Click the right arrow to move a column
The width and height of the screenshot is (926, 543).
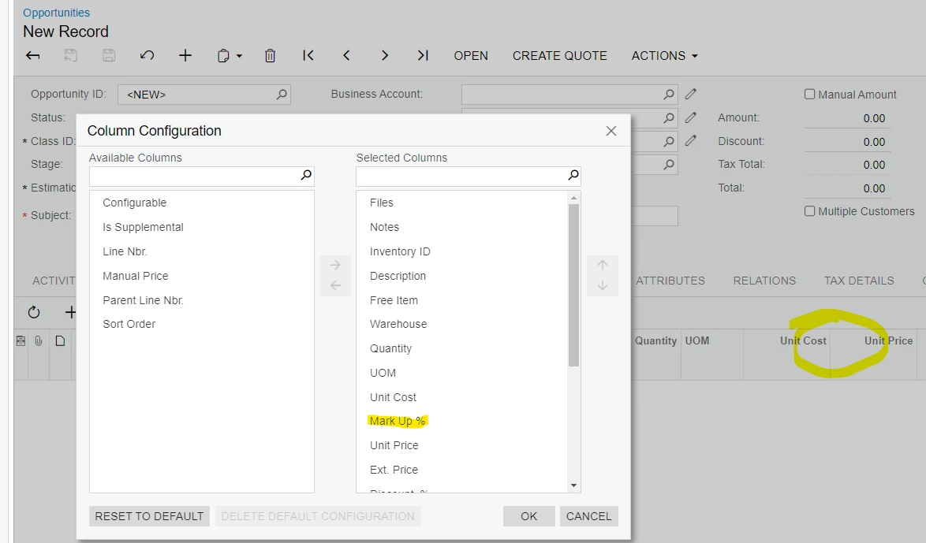pyautogui.click(x=334, y=265)
